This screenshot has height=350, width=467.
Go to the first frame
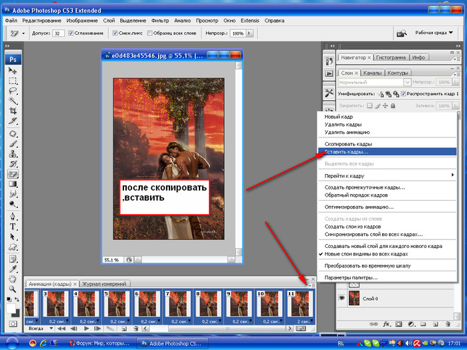[x=61, y=329]
